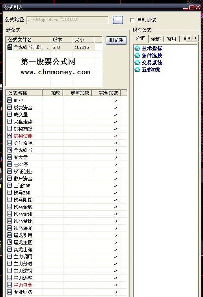The width and height of the screenshot is (203, 297).
Task: Click the right tab-scroll arrow
Action: (x=195, y=38)
